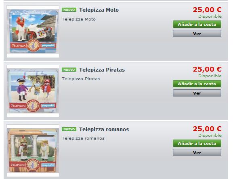The height and width of the screenshot is (179, 233).
Task: Click the Telepizza Piratas title link
Action: coord(102,70)
